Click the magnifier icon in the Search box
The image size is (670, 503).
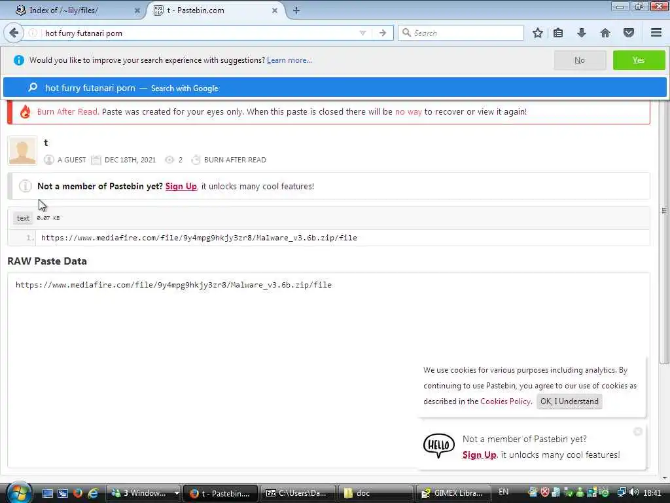coord(406,33)
